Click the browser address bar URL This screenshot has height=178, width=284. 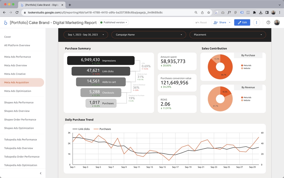point(95,12)
